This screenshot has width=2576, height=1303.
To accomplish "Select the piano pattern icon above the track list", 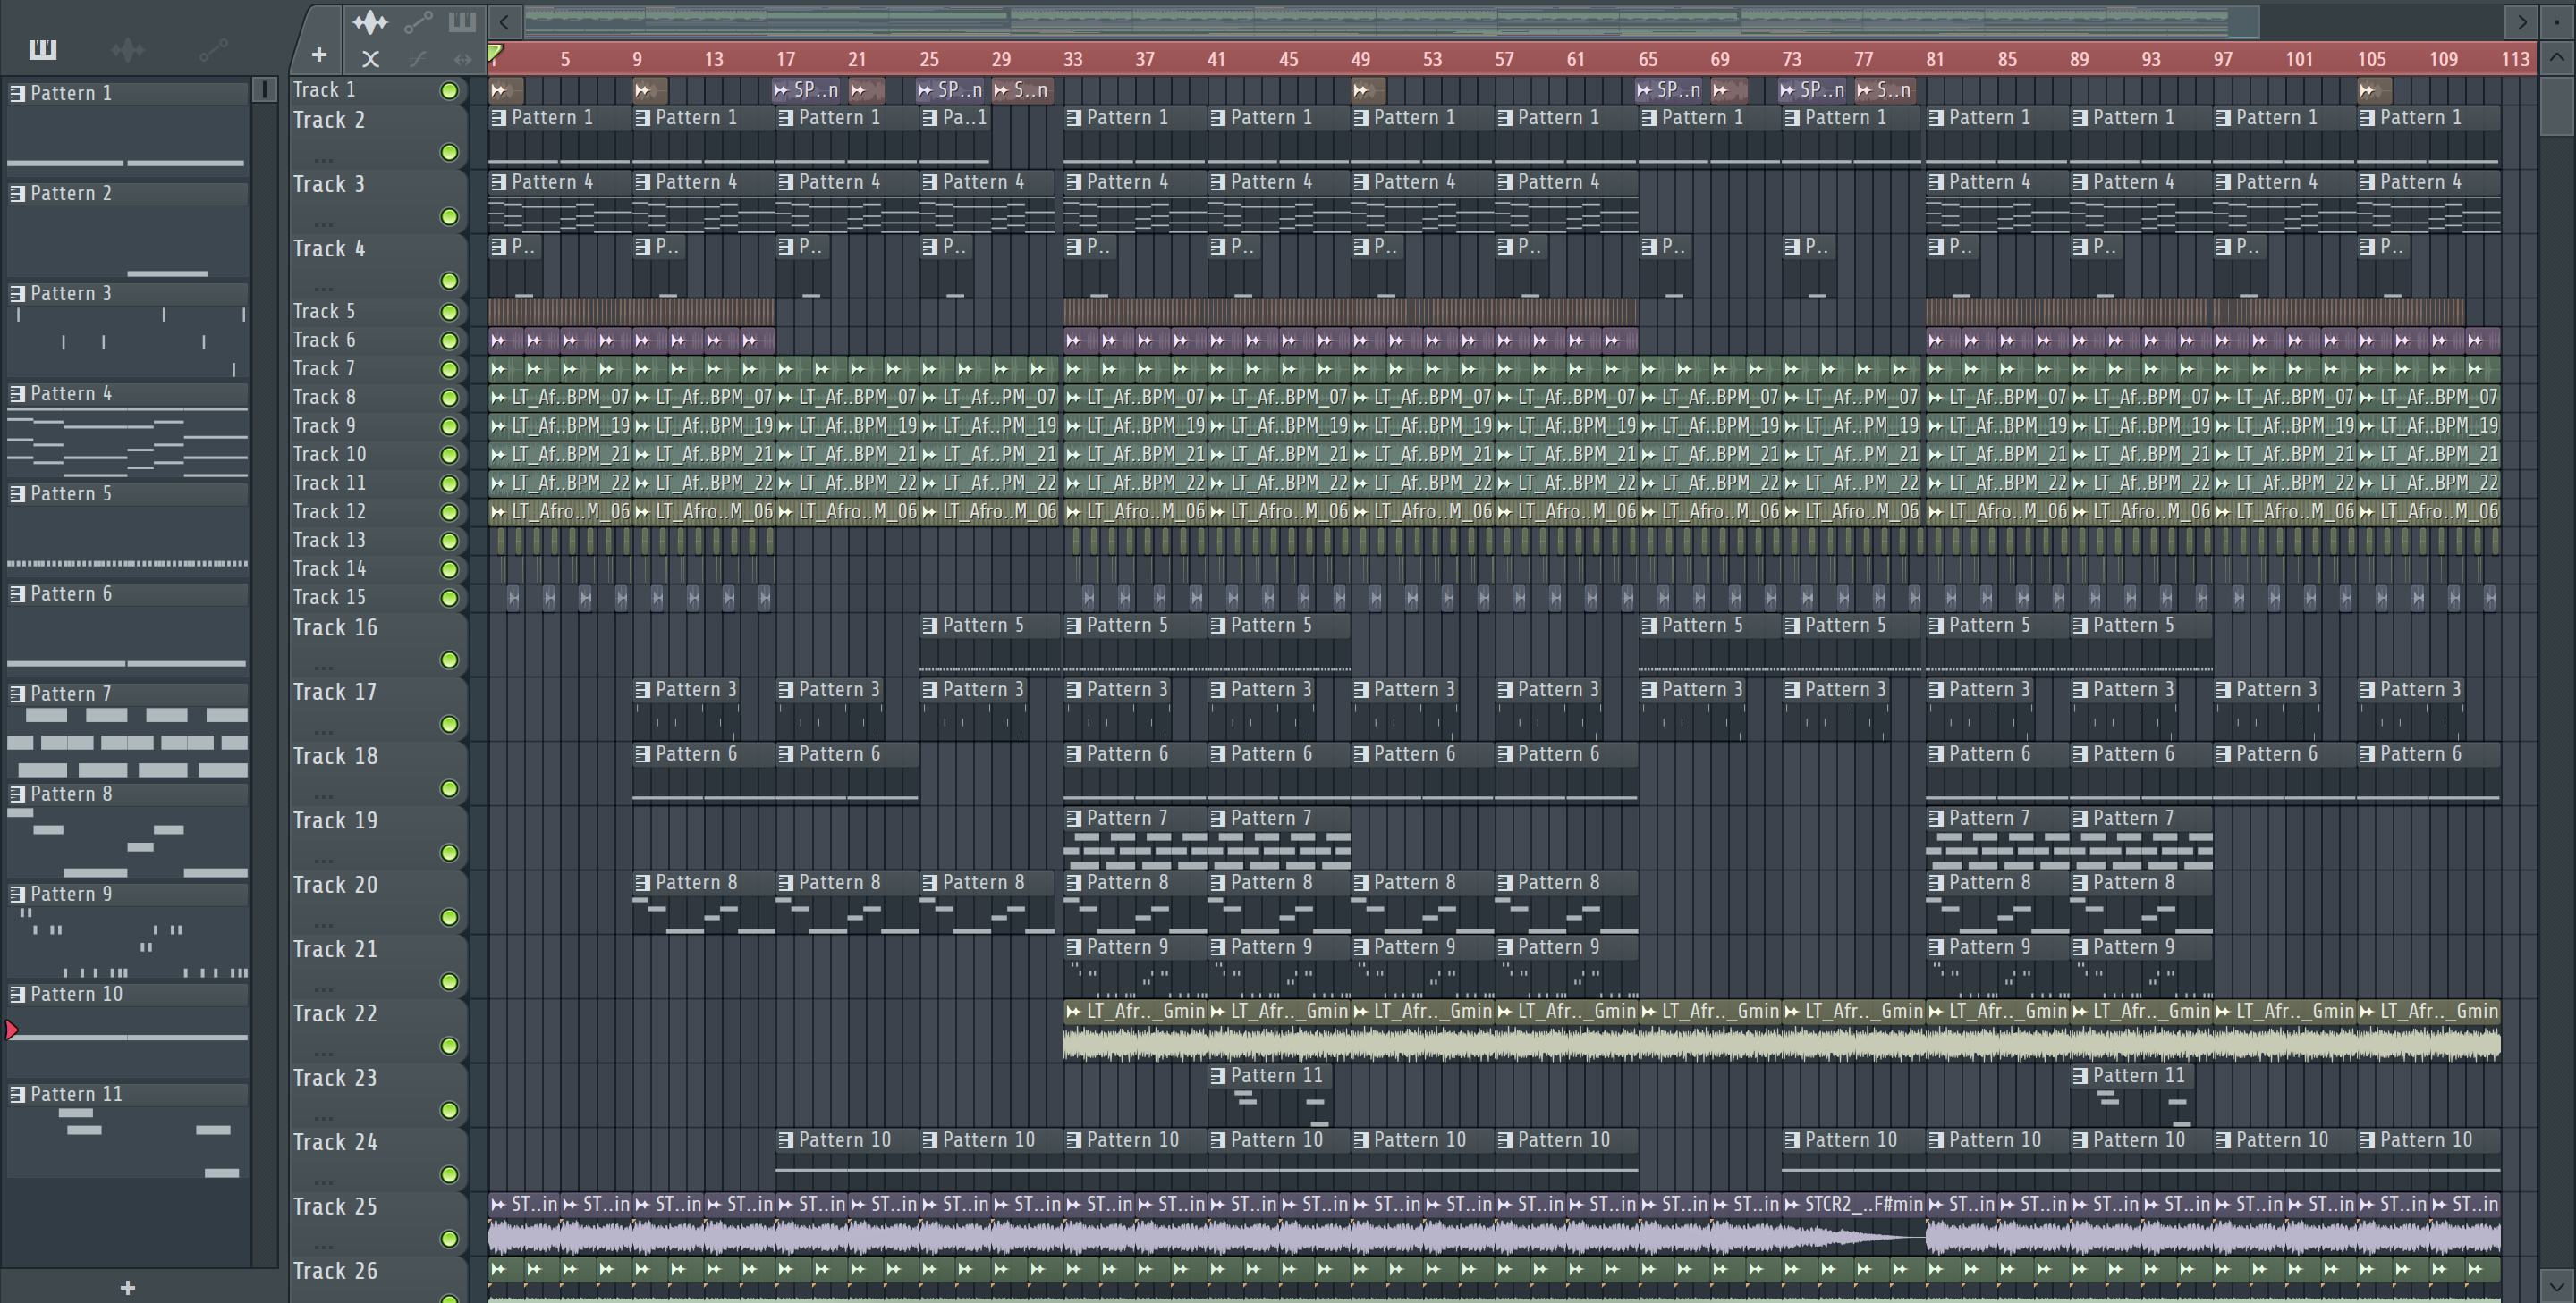I will [462, 22].
